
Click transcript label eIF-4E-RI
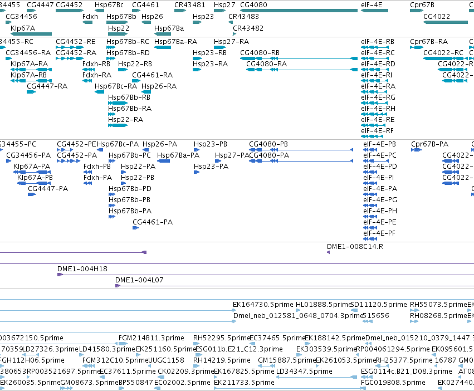point(377,75)
